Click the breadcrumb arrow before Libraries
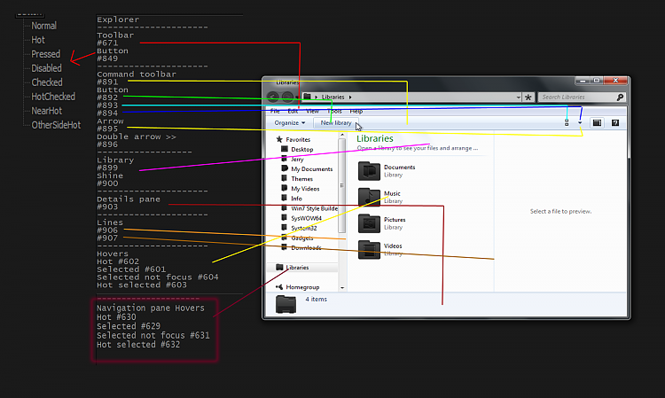The height and width of the screenshot is (398, 665). point(316,98)
